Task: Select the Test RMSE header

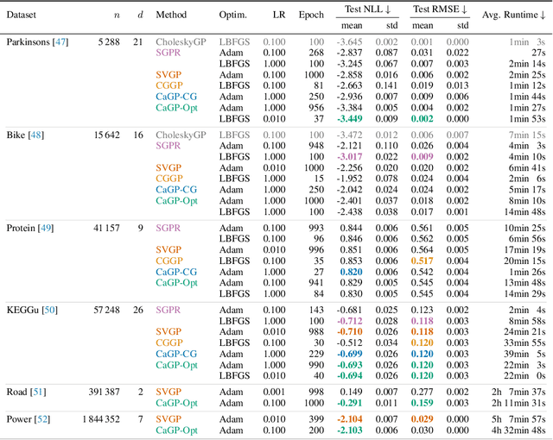Action: tap(439, 9)
